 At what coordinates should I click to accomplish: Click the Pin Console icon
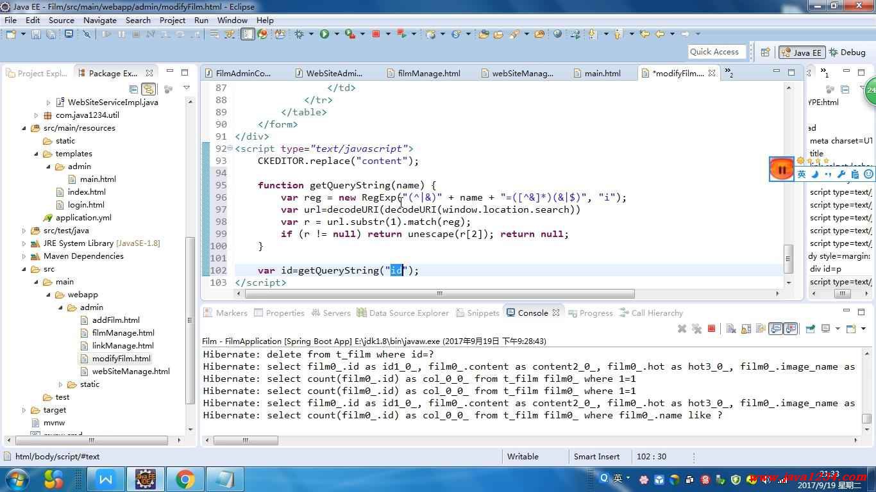click(x=810, y=329)
